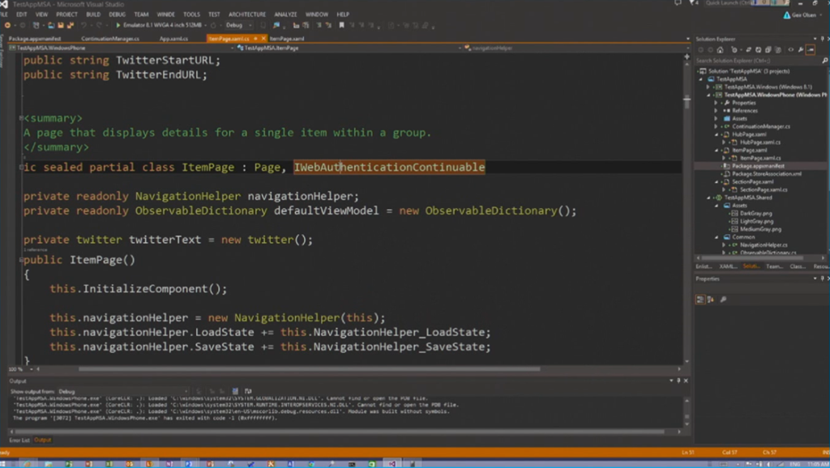
Task: Click the notifications flag icon in title bar
Action: coord(694,3)
